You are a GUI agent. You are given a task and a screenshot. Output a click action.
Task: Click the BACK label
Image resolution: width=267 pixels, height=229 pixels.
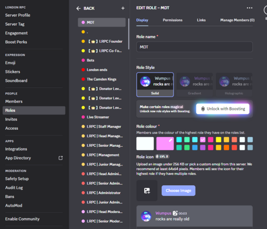click(x=89, y=9)
